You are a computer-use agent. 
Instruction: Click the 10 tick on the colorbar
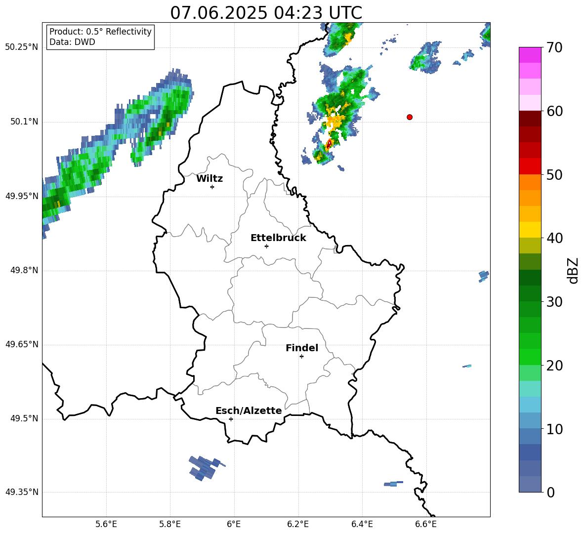pos(554,429)
